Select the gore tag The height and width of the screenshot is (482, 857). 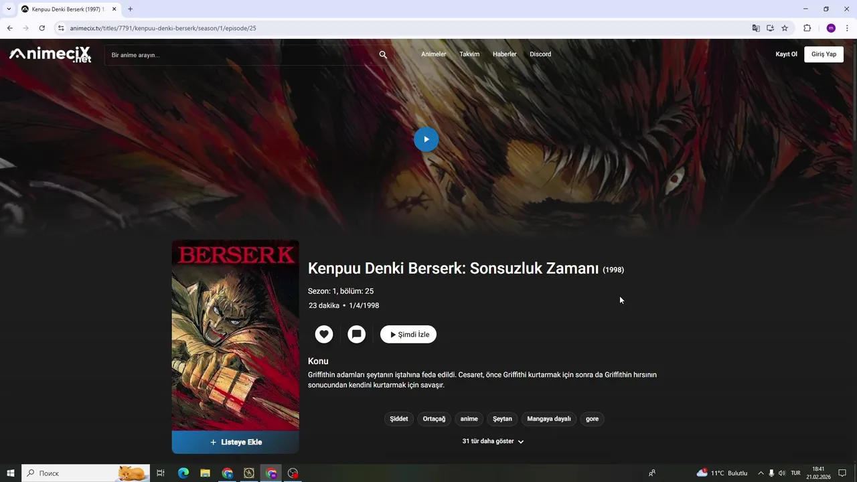[x=593, y=419]
